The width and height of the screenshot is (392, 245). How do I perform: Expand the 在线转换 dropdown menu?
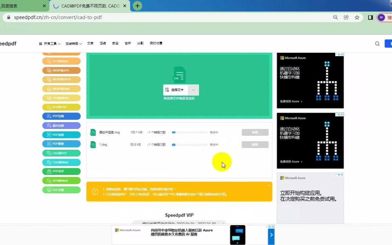click(x=73, y=43)
